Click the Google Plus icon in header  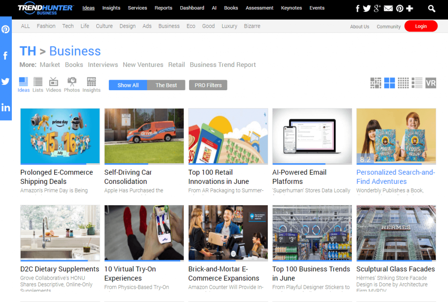(377, 8)
